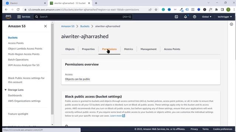This screenshot has width=236, height=132.
Task: Open the Services grid menu
Action: tap(24, 17)
